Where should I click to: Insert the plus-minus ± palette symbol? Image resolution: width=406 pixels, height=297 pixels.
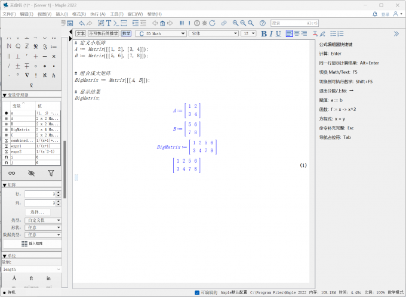coord(18,66)
